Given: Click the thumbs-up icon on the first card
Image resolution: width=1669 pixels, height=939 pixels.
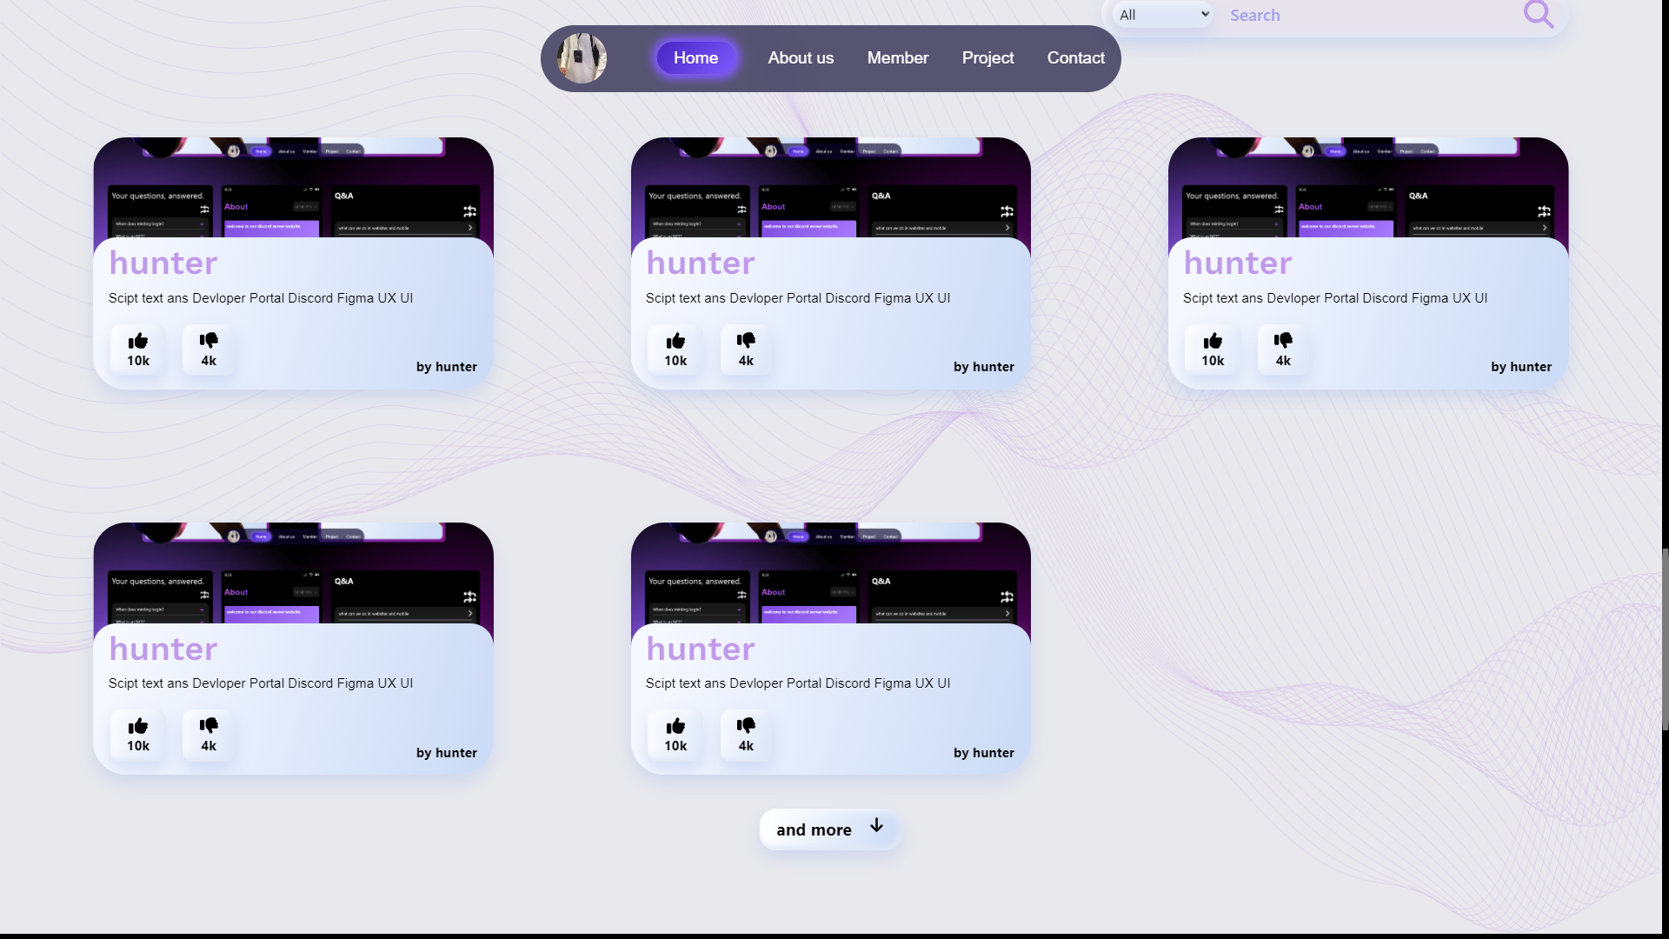Looking at the screenshot, I should tap(136, 341).
